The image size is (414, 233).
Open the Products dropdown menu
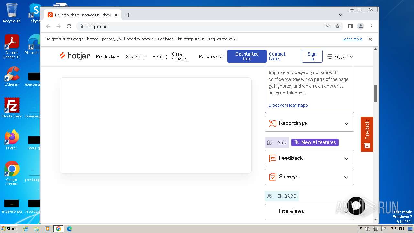(x=107, y=56)
